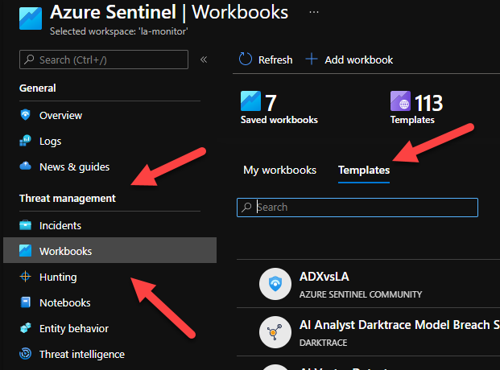Click the Entity behavior cube icon

click(25, 328)
